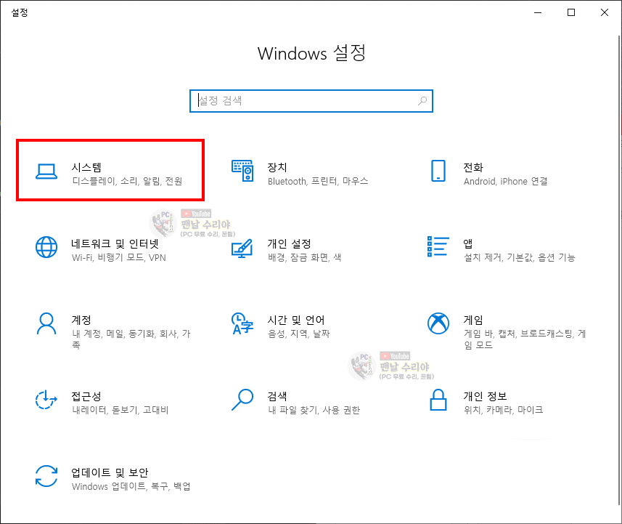622x524 pixels.
Task: Open the 장치 keyboard and speaker icon
Action: [242, 171]
